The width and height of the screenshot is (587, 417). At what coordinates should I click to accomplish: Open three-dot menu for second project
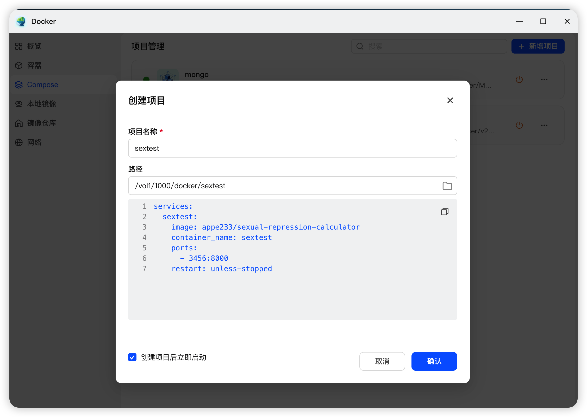pyautogui.click(x=544, y=125)
